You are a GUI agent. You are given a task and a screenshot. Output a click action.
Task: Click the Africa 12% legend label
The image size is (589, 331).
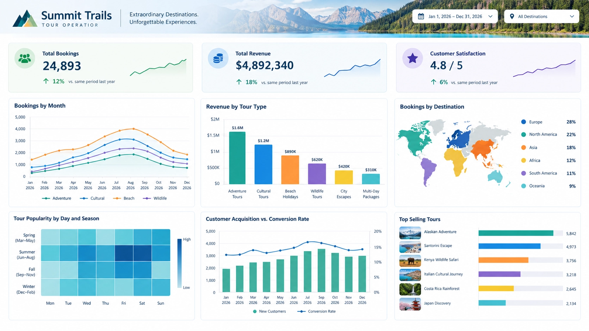[x=534, y=160]
